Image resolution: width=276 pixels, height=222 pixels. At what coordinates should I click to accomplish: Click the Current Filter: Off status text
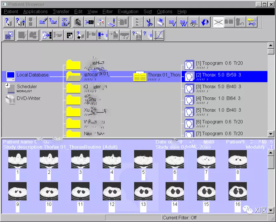(x=179, y=218)
